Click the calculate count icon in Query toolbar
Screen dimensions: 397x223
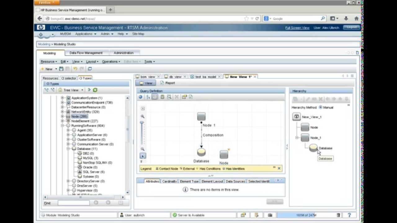click(162, 97)
